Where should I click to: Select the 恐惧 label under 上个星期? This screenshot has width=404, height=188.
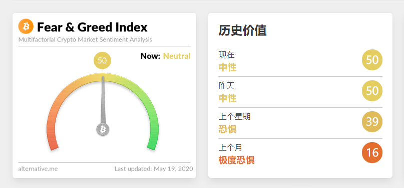pyautogui.click(x=227, y=129)
